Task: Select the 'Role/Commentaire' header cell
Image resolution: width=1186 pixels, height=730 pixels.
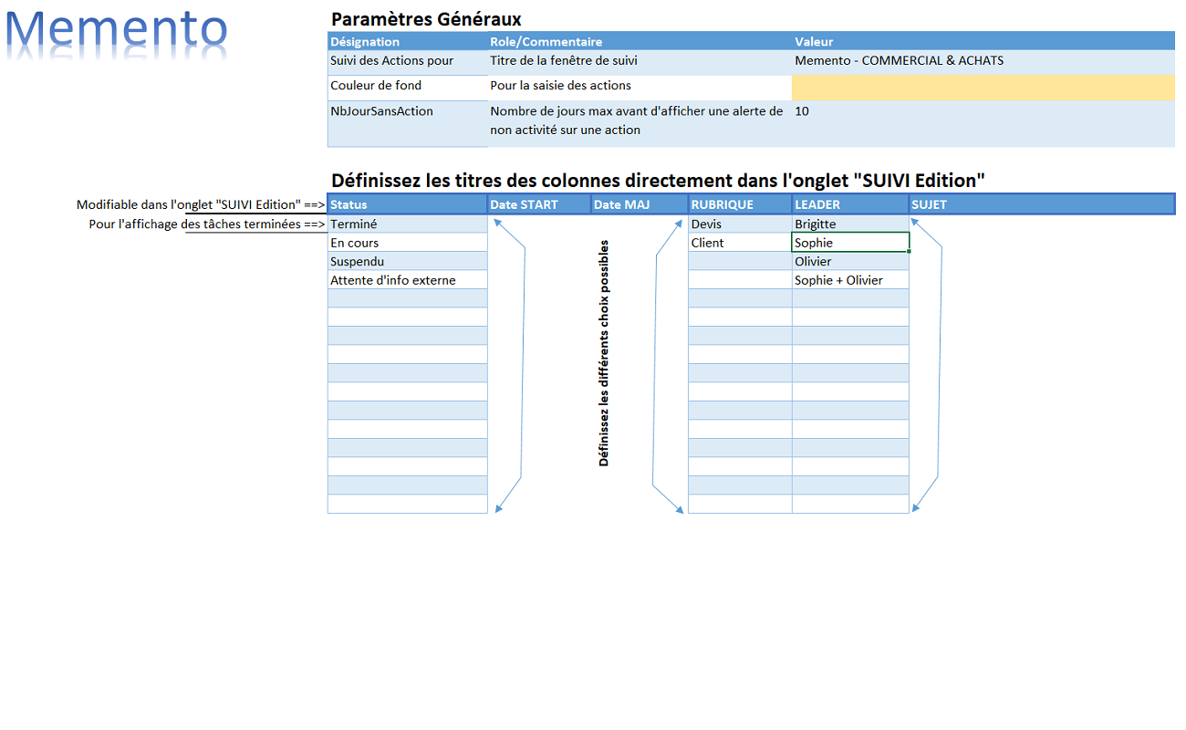Action: pyautogui.click(x=640, y=41)
